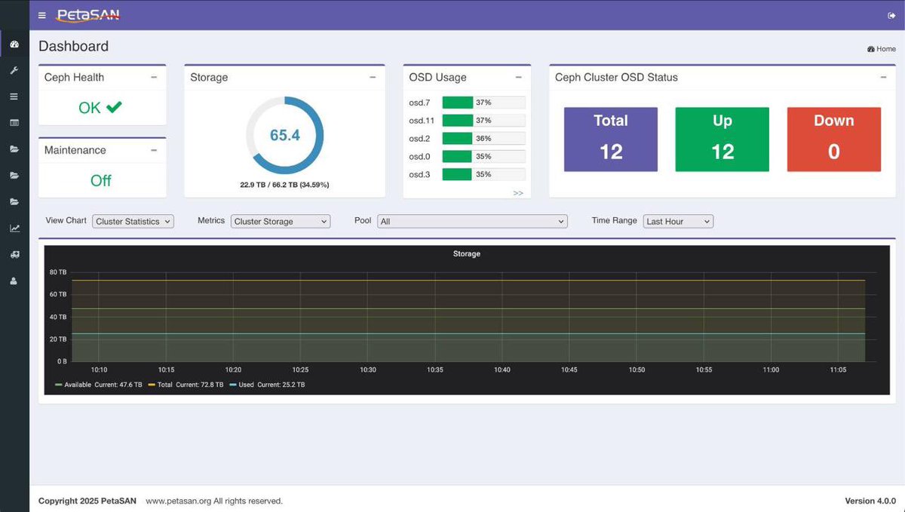Open the middle of three folder sidebar icons

(x=14, y=175)
